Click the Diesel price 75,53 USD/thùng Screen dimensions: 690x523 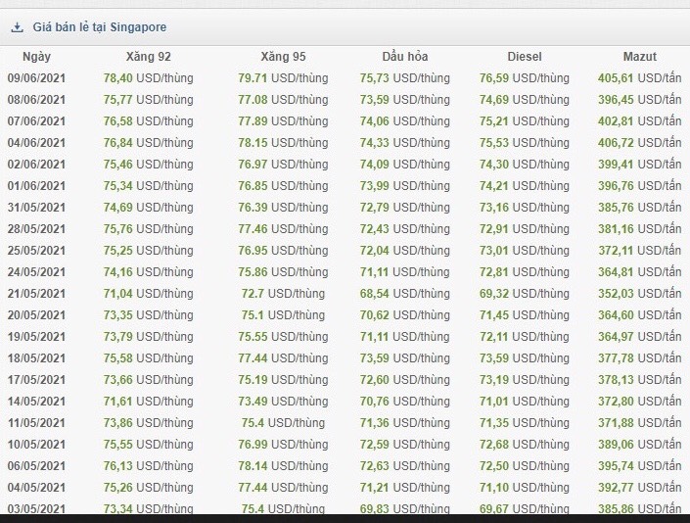click(525, 143)
